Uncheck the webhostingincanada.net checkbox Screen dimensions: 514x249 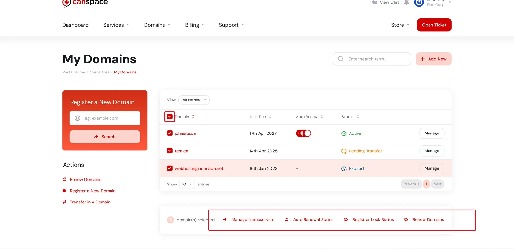click(170, 168)
